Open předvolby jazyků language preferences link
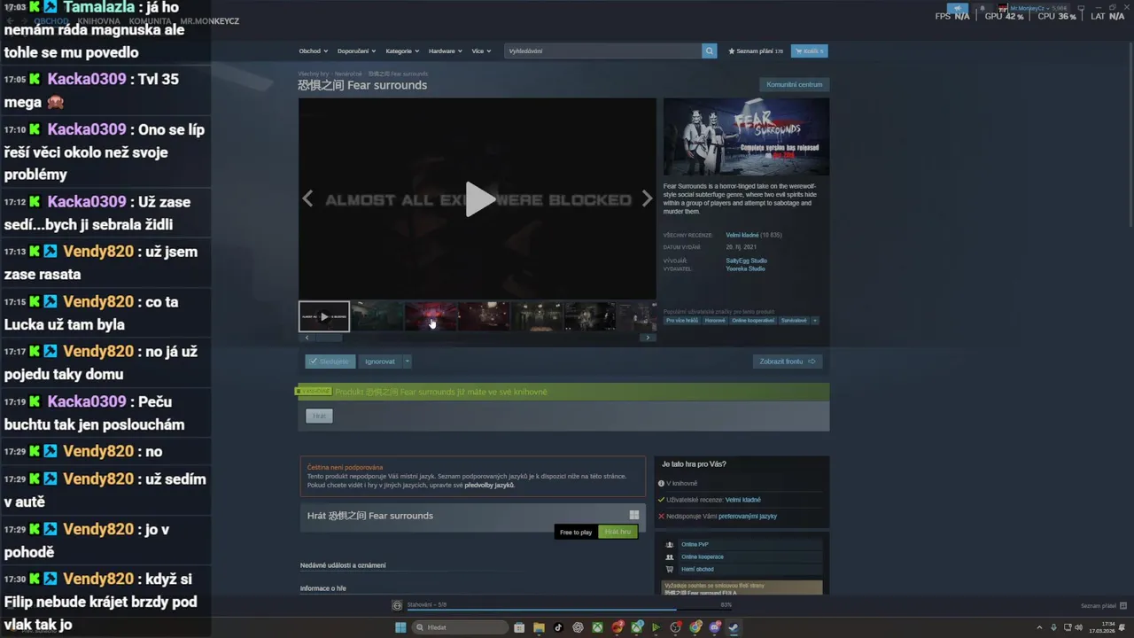This screenshot has height=638, width=1134. point(490,486)
